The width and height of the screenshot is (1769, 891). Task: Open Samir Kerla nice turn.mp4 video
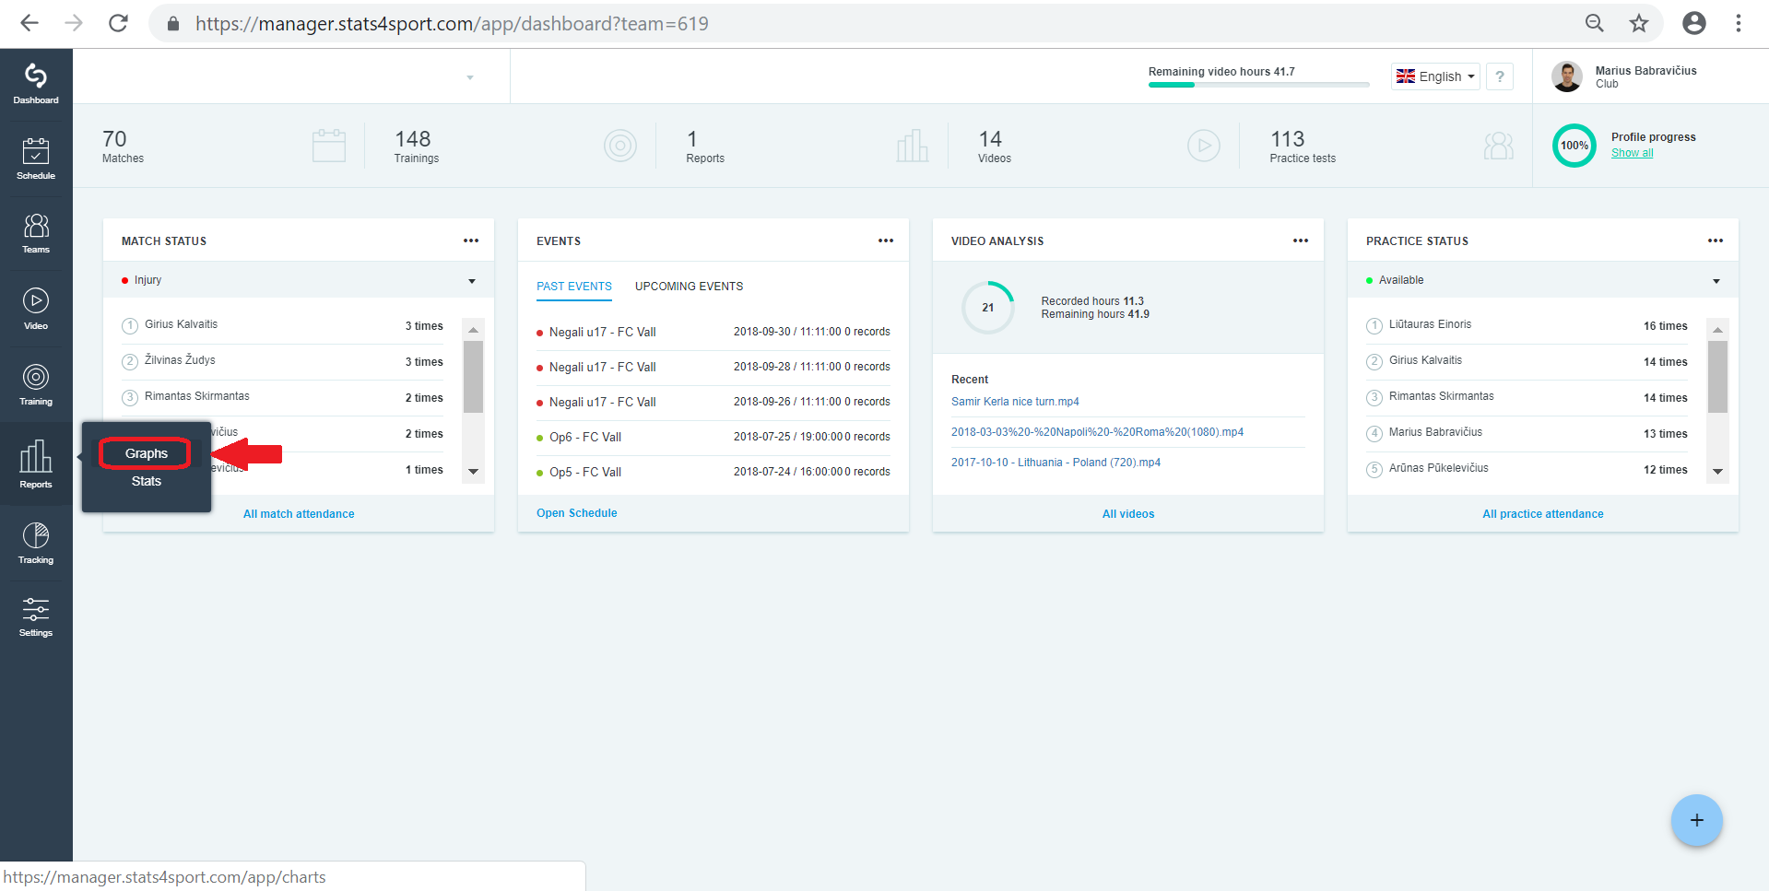[1015, 402]
